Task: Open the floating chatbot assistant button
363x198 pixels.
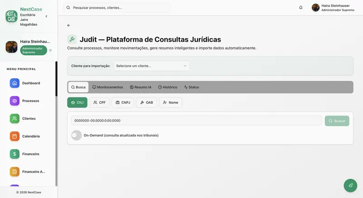Action: tap(350, 185)
